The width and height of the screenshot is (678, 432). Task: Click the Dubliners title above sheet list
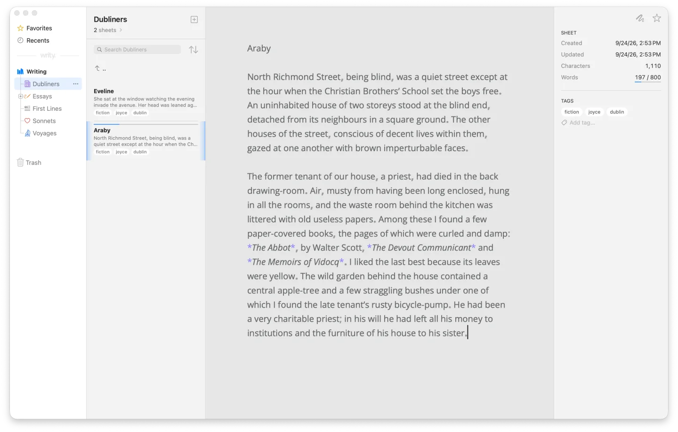110,19
